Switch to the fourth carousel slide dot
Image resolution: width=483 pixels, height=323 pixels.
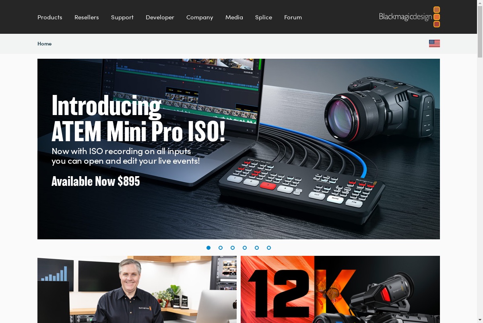tap(245, 248)
